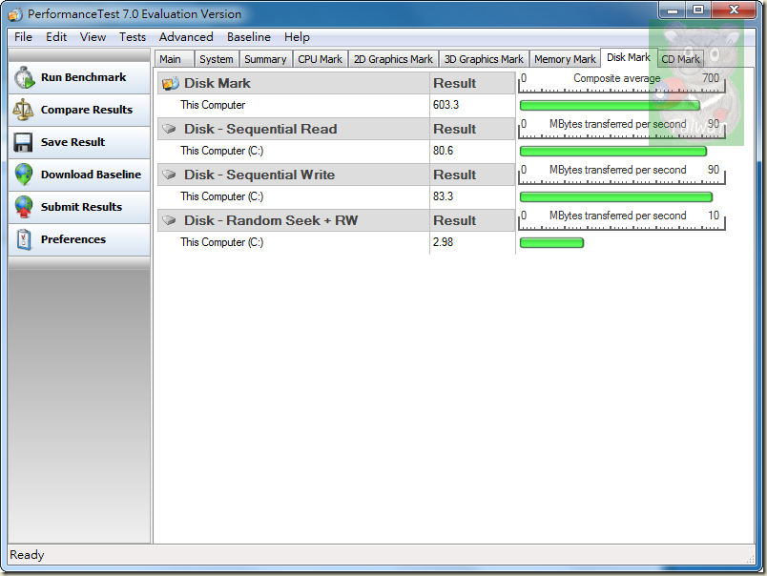Open the File menu
The image size is (767, 576).
[23, 37]
